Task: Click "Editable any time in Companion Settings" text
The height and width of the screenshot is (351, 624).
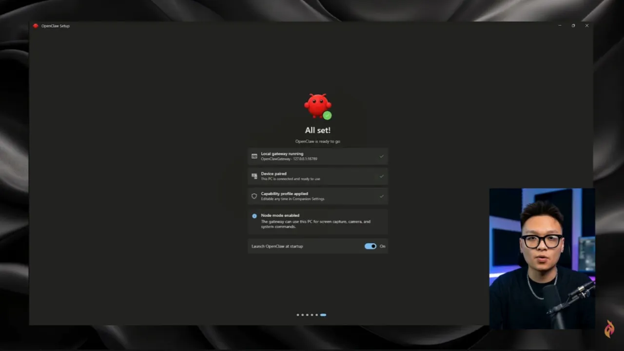Action: tap(292, 199)
